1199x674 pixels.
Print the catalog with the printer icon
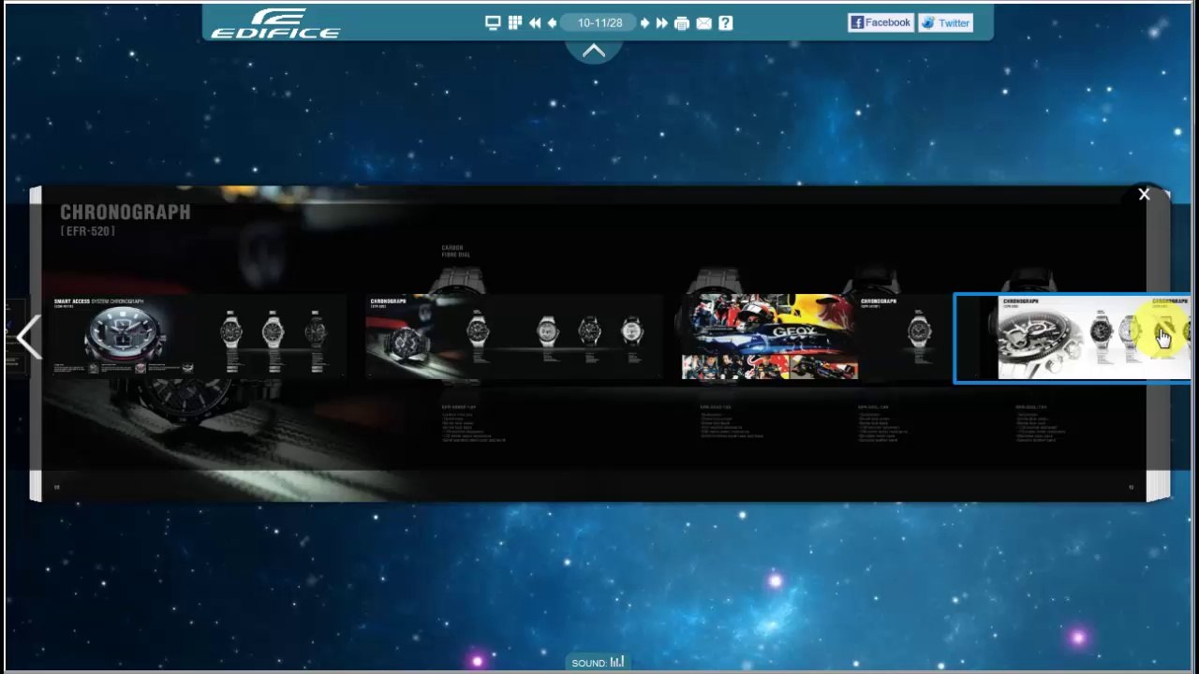pos(682,23)
